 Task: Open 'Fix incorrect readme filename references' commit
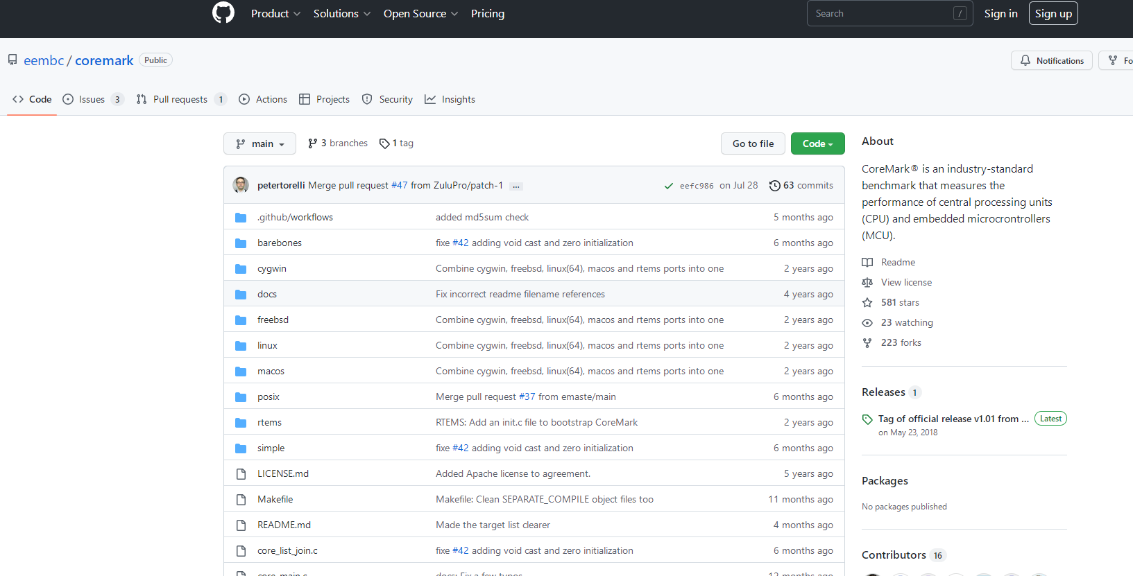coord(520,294)
